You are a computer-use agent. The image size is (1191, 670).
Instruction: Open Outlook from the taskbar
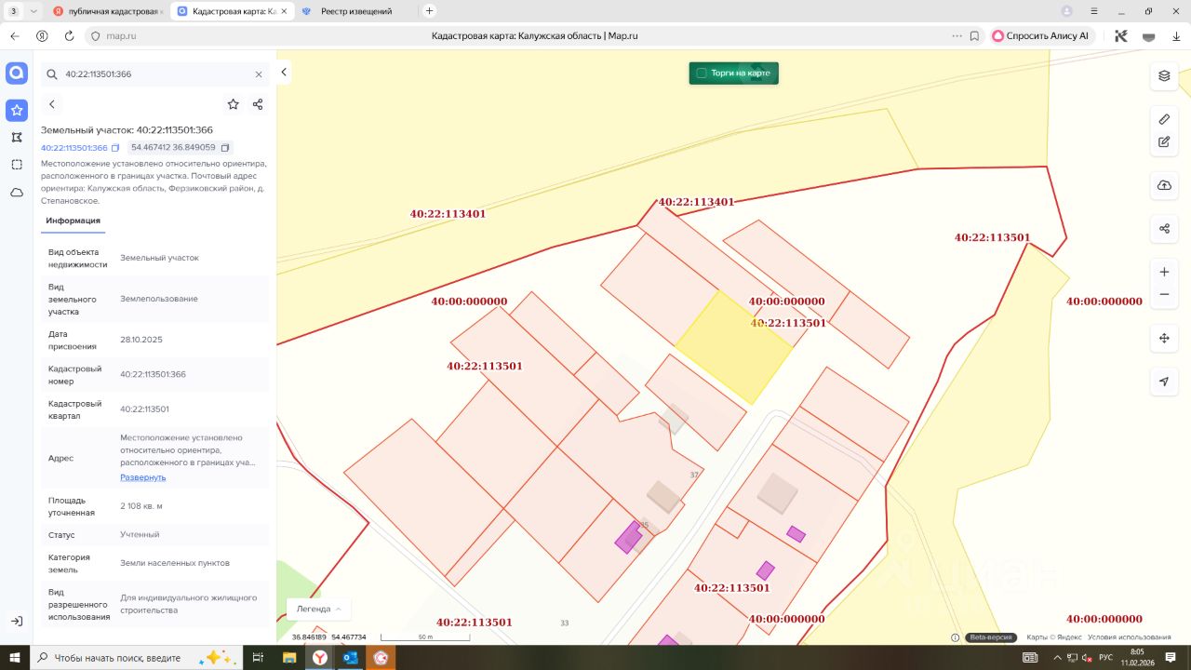click(351, 657)
